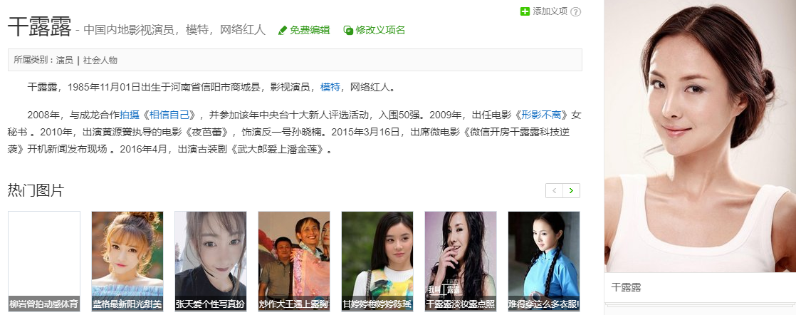Click the green plus icon for 添加义项
This screenshot has height=315, width=796.
coord(525,11)
